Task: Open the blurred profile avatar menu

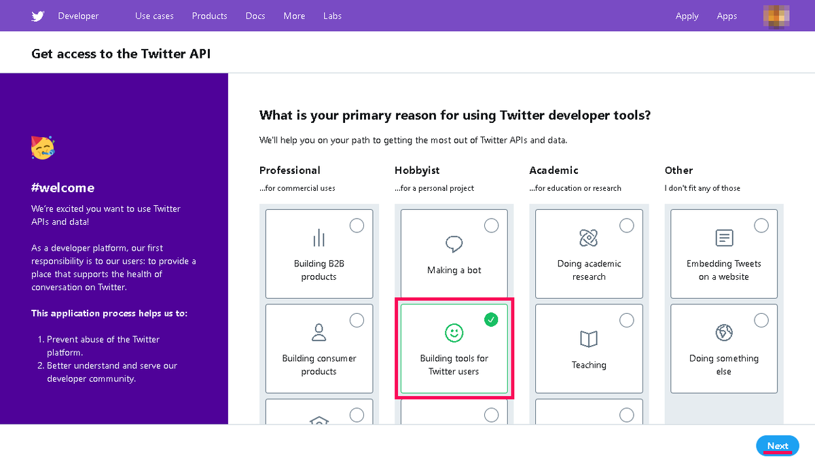Action: (x=776, y=16)
